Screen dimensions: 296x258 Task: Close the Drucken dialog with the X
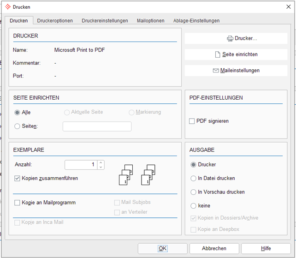coord(288,7)
